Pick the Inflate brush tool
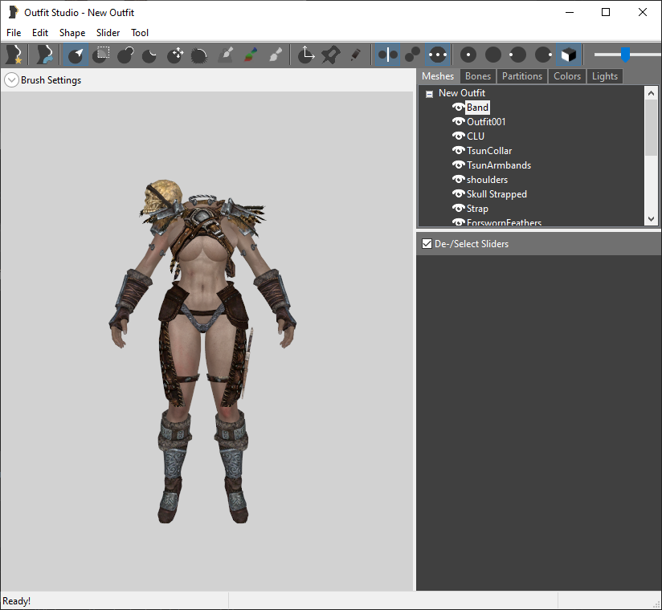The height and width of the screenshot is (610, 662). click(125, 55)
